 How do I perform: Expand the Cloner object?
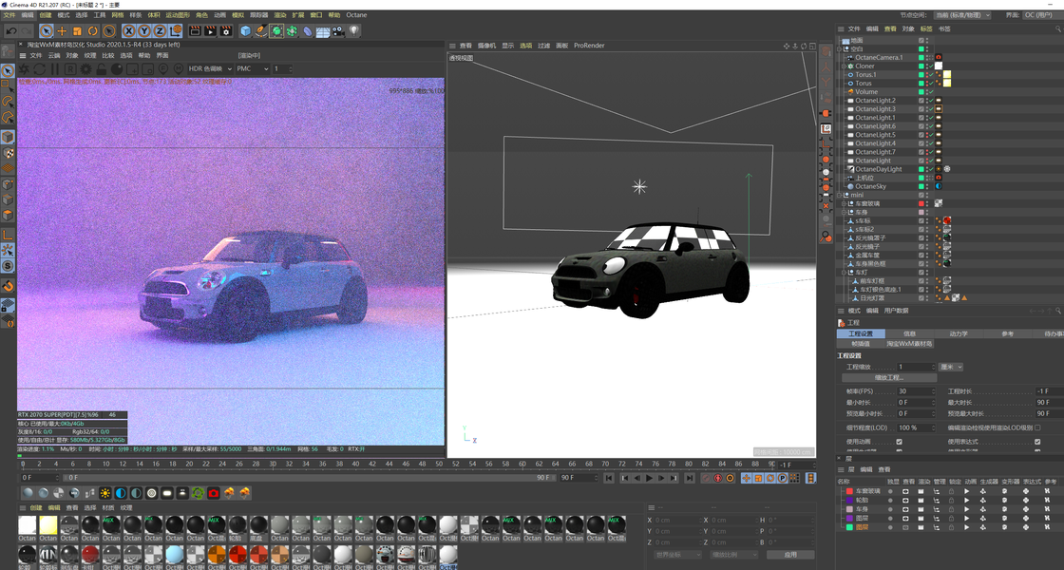[x=844, y=66]
